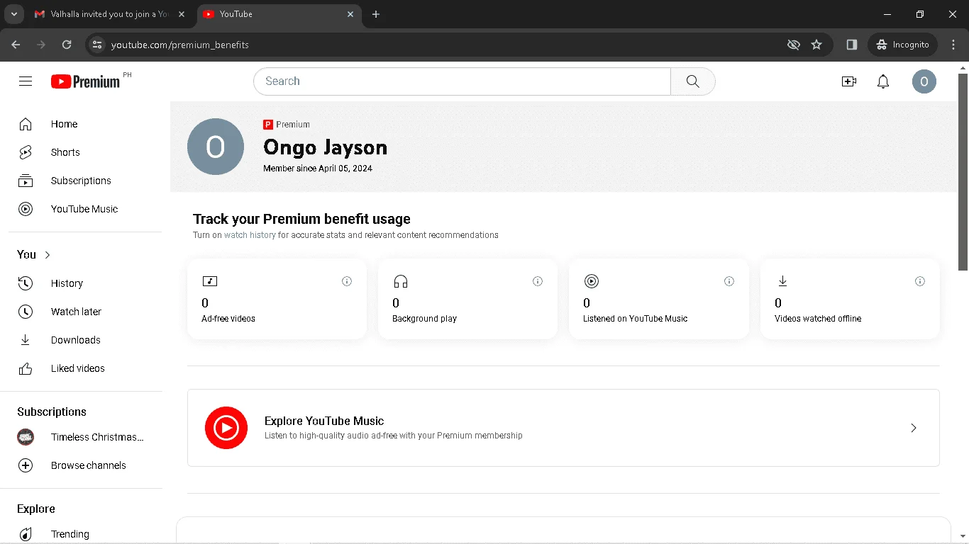Screen dimensions: 969x544
Task: Expand the You section chevron
Action: (x=48, y=255)
